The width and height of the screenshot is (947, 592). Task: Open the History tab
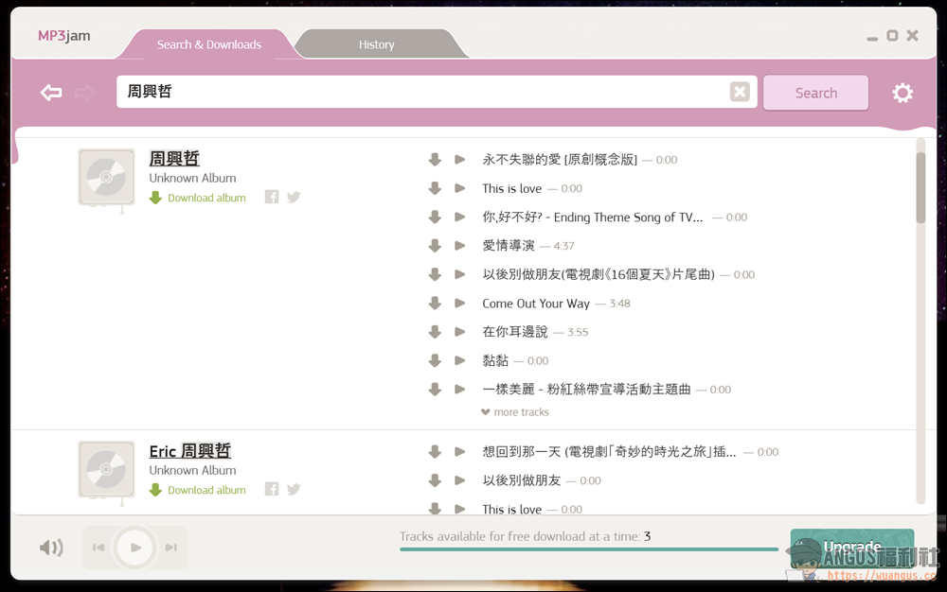[377, 44]
